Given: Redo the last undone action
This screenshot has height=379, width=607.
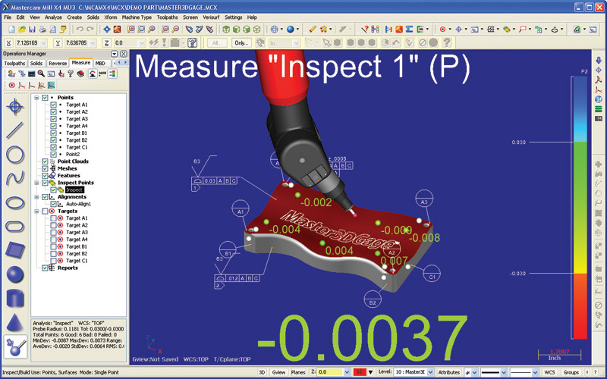Looking at the screenshot, I should tap(90, 30).
